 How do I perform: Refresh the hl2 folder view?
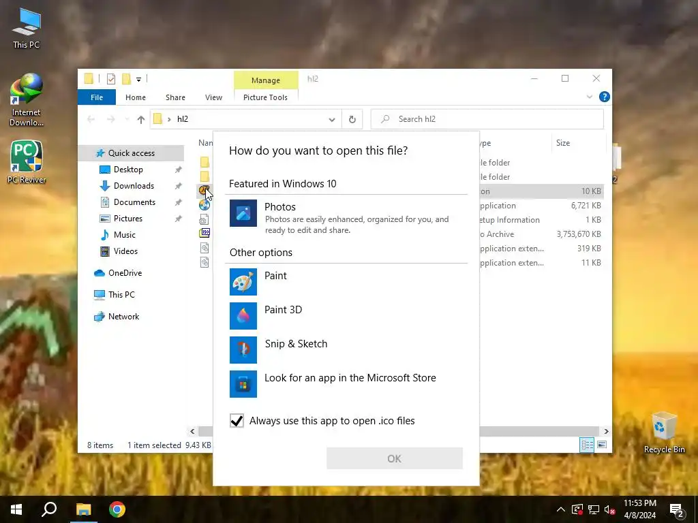click(x=352, y=119)
